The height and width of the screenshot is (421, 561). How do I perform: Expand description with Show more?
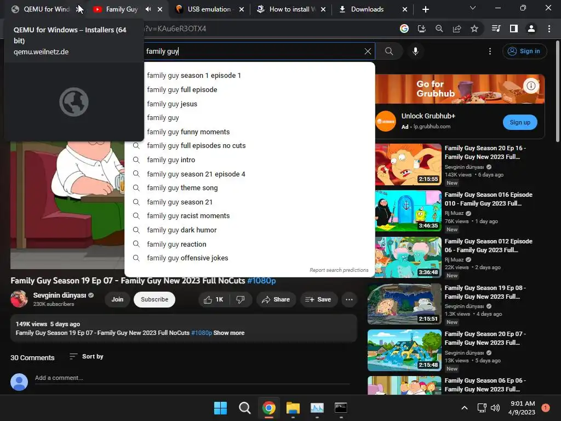point(229,333)
